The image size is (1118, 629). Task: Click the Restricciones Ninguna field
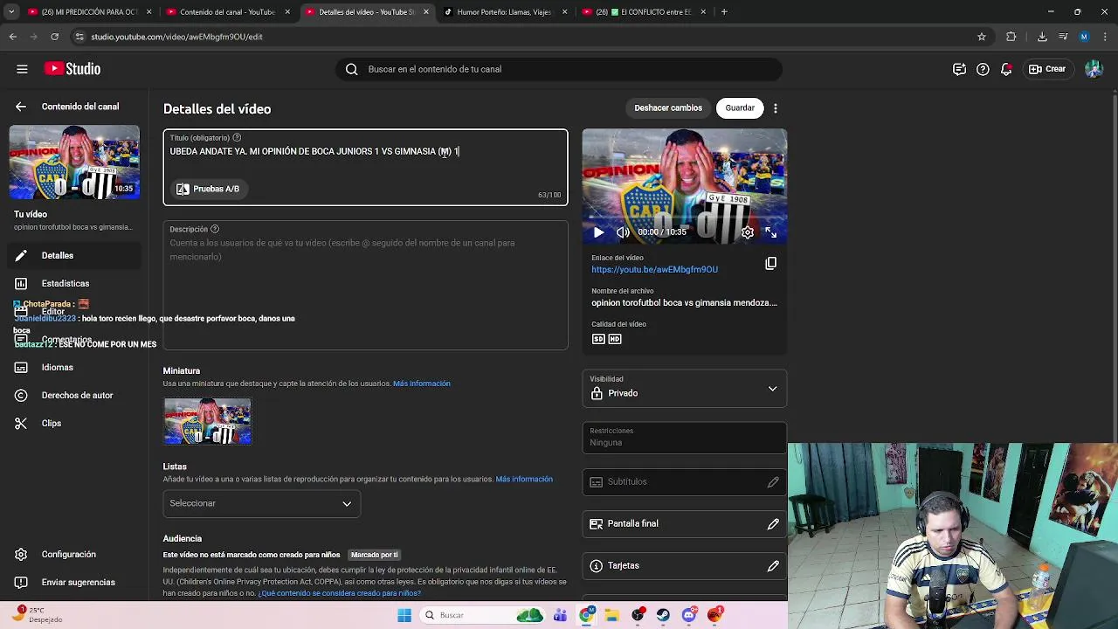tap(685, 438)
